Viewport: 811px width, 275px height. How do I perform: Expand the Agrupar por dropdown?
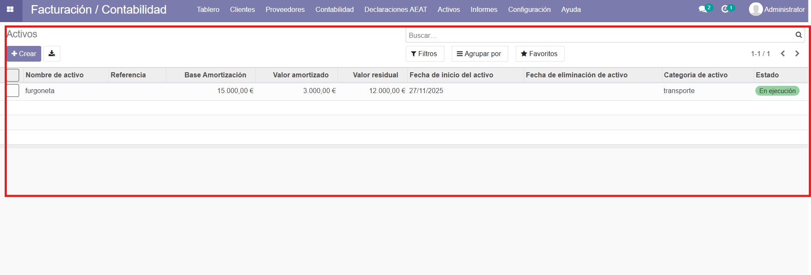(x=479, y=54)
